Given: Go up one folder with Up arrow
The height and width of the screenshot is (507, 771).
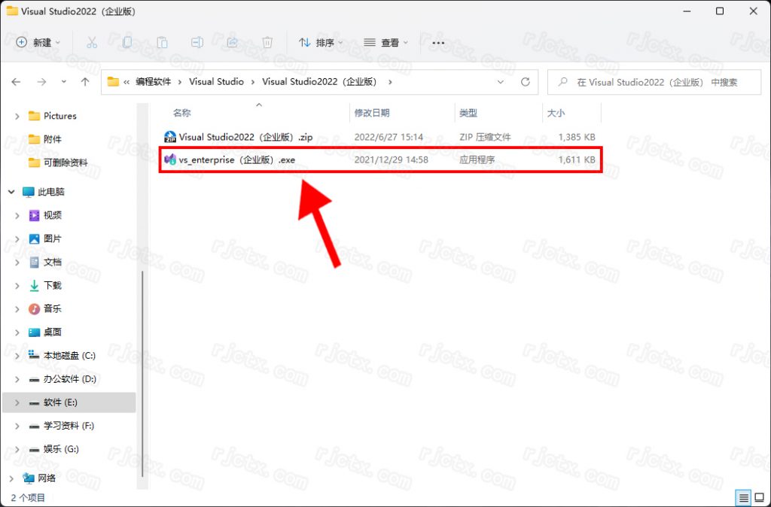Looking at the screenshot, I should click(85, 82).
